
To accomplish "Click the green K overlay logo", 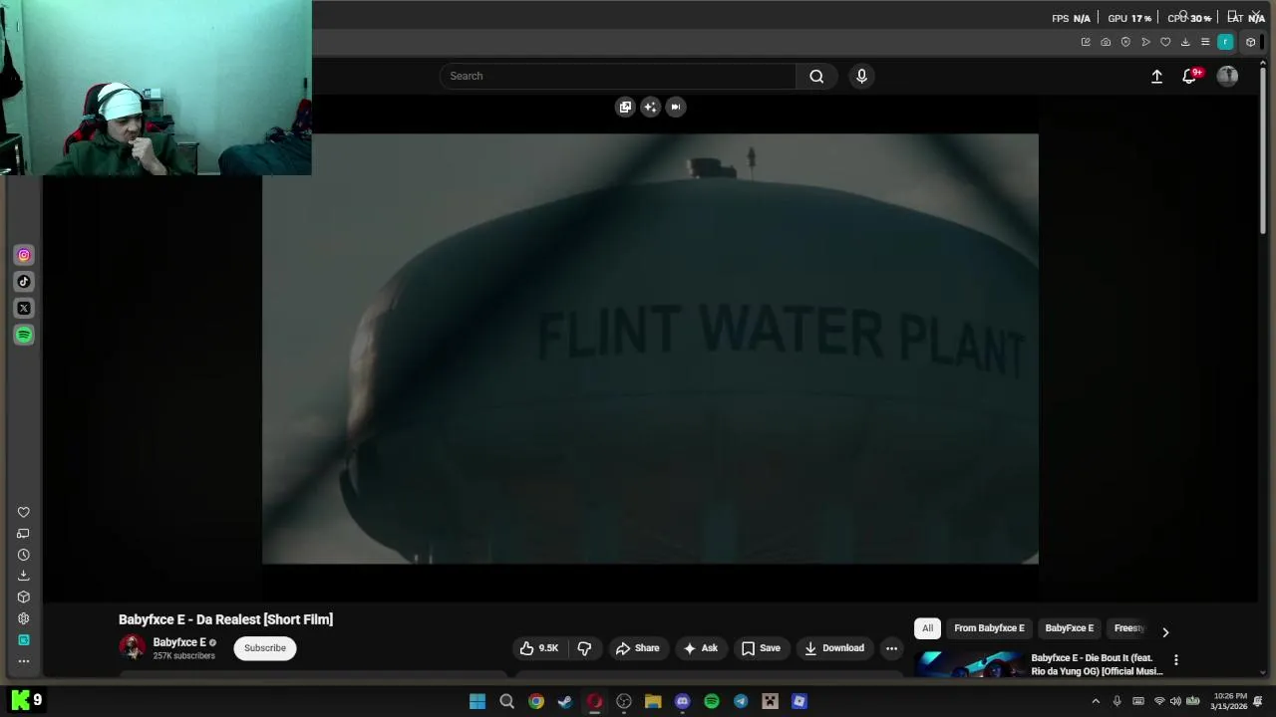I will pos(20,700).
